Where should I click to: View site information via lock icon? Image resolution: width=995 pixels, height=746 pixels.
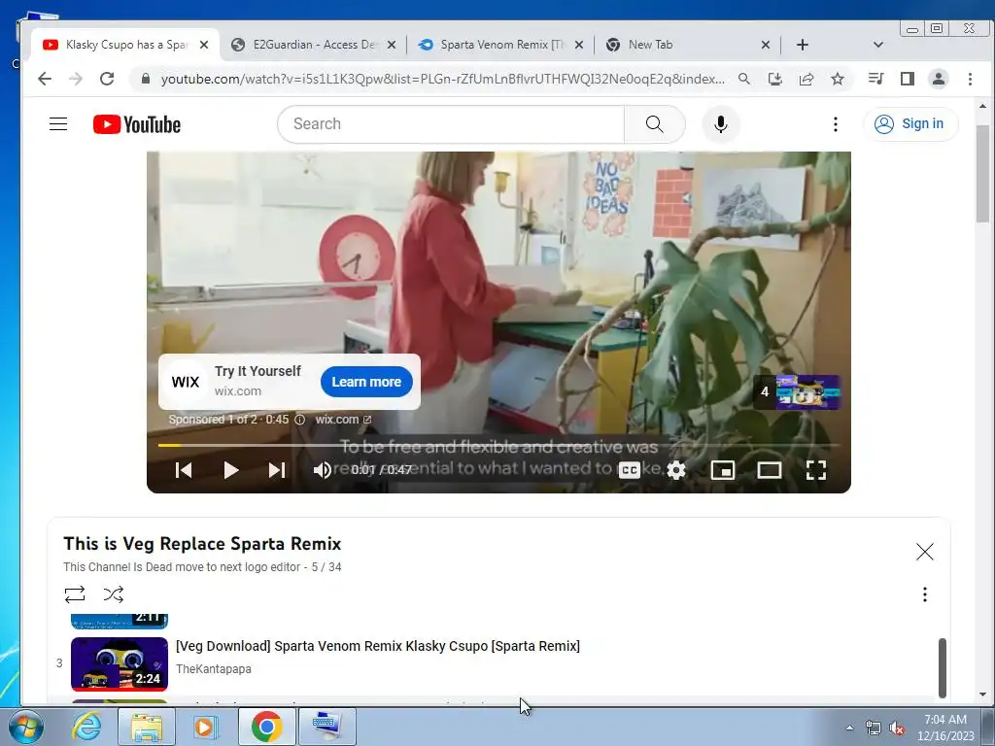point(146,79)
